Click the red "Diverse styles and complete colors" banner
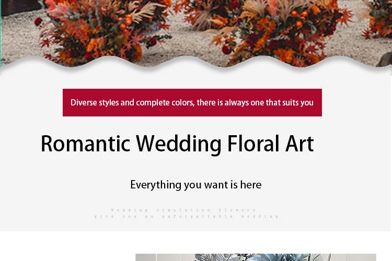Image resolution: width=392 pixels, height=261 pixels. point(192,102)
